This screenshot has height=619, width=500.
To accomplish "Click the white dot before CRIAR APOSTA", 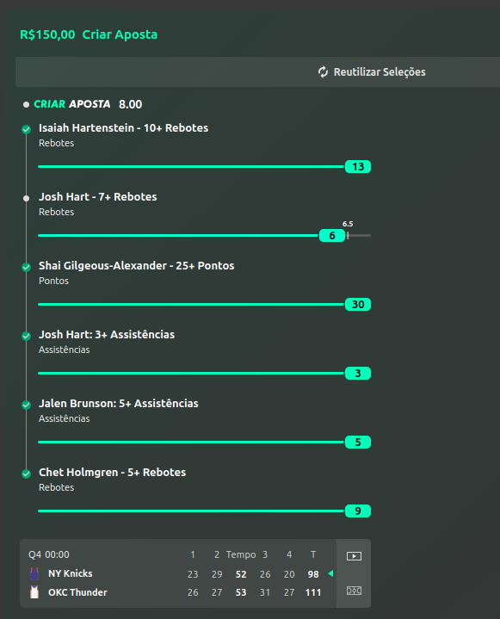I will [27, 105].
